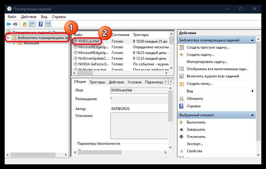Click the actions pane scroll down arrow
266x169 pixels.
(x=258, y=154)
